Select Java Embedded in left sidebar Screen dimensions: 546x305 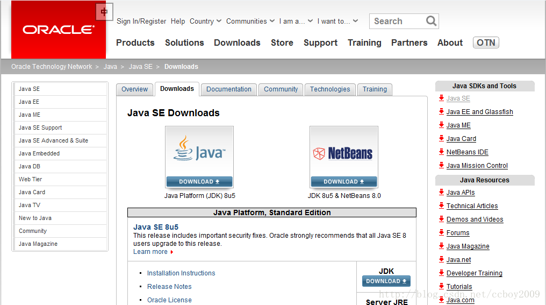(x=60, y=153)
